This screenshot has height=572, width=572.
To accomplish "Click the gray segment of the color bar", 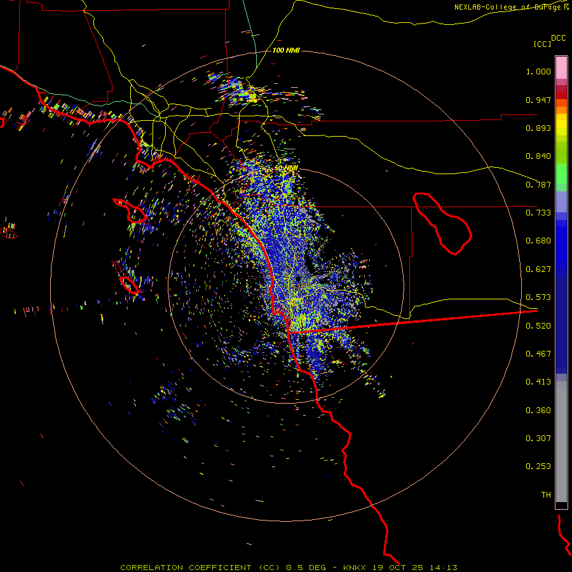I will click(561, 442).
